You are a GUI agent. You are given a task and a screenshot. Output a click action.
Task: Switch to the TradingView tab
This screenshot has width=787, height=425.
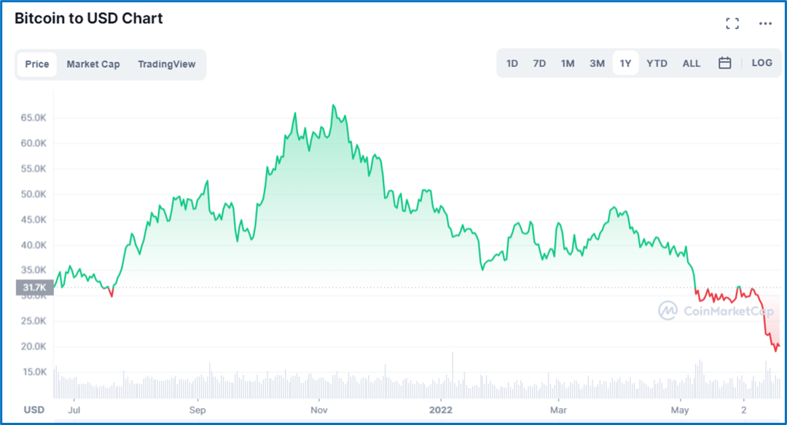coord(167,64)
